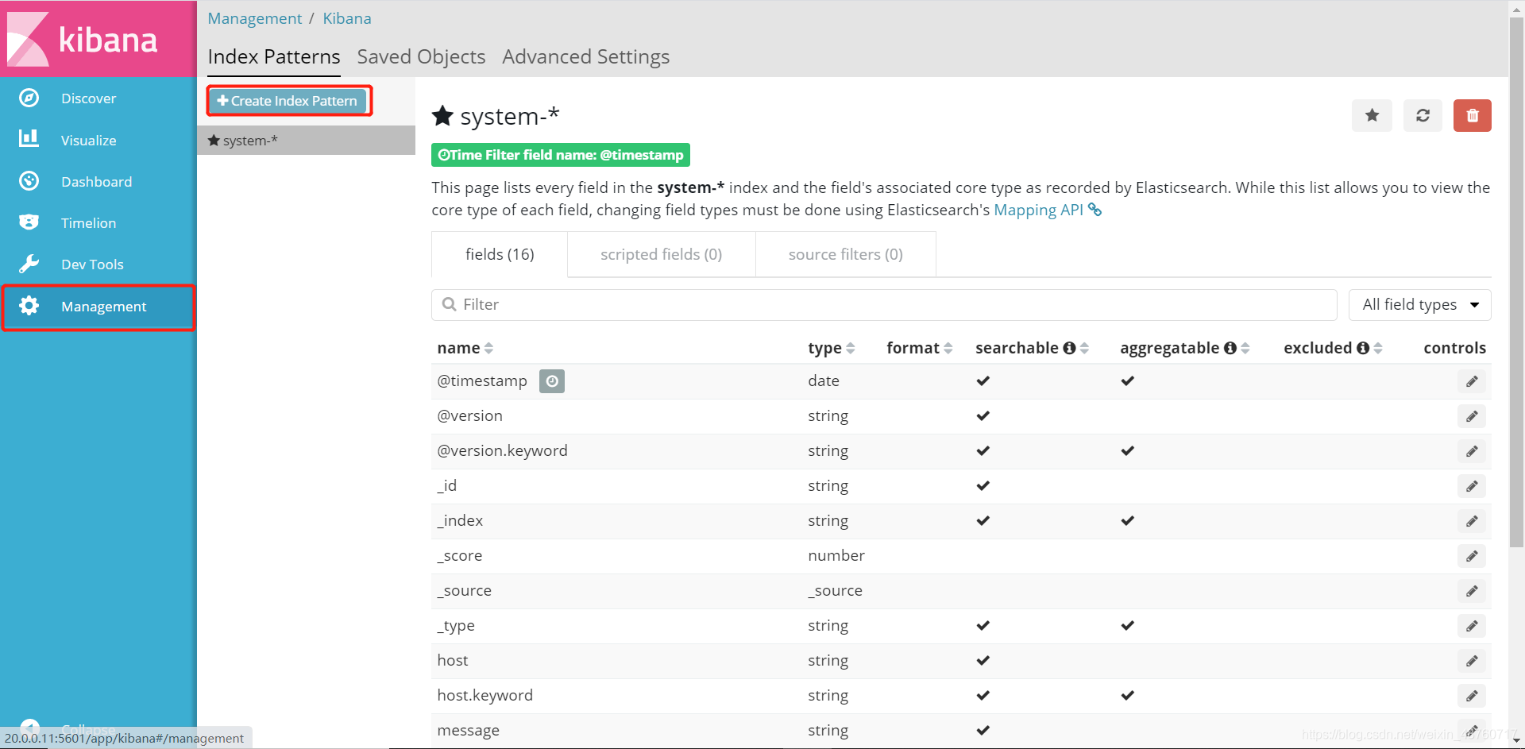Open Visualize bar chart icon
Screen dimensions: 1525x749
(x=29, y=139)
